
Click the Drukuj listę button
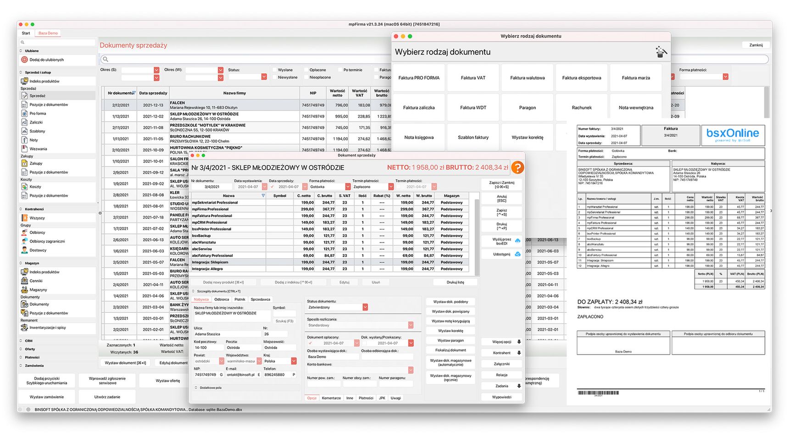pyautogui.click(x=455, y=283)
